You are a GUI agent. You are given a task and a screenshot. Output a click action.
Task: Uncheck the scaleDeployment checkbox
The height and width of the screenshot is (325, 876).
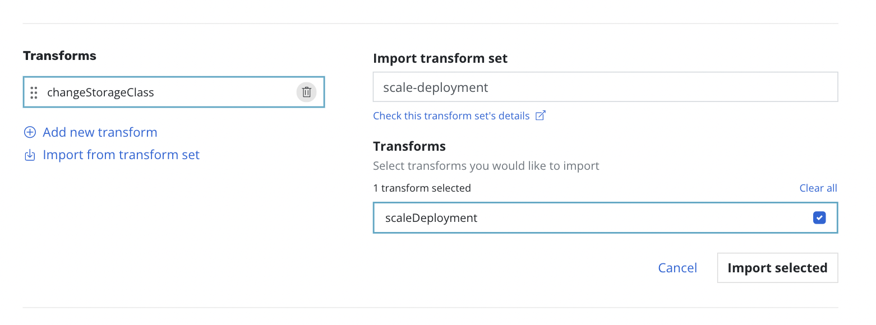click(819, 217)
